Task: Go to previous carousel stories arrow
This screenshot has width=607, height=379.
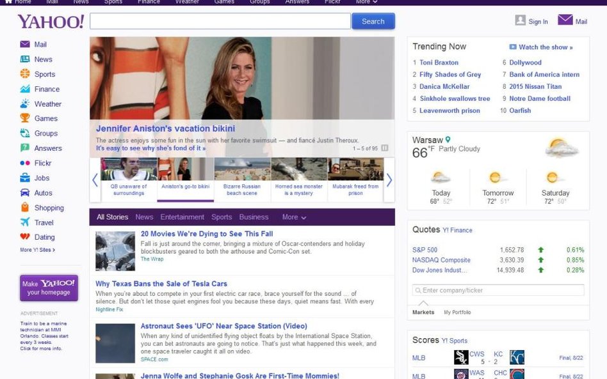Action: point(95,180)
